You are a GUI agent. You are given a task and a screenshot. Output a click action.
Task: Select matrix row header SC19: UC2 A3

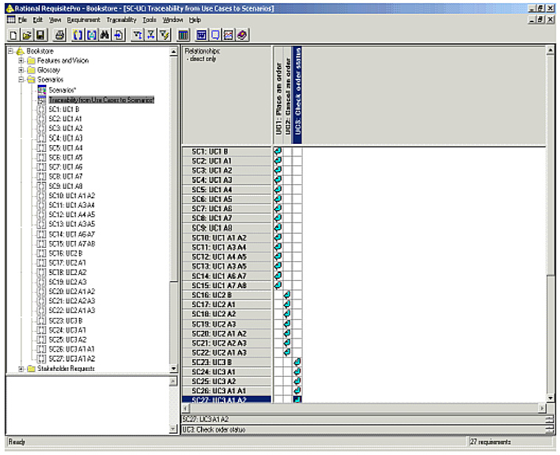pos(226,324)
